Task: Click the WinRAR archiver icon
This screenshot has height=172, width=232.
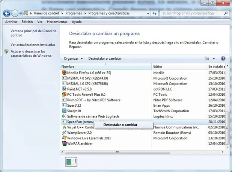Action: (x=64, y=143)
